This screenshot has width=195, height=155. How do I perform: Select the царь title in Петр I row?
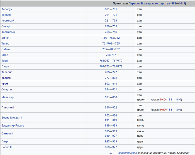point(140,141)
